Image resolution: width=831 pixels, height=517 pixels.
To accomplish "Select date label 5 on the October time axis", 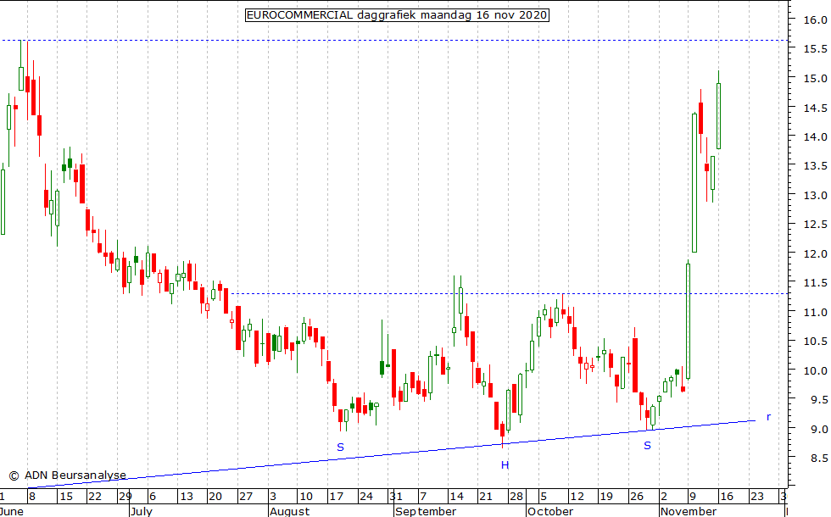I will click(544, 497).
